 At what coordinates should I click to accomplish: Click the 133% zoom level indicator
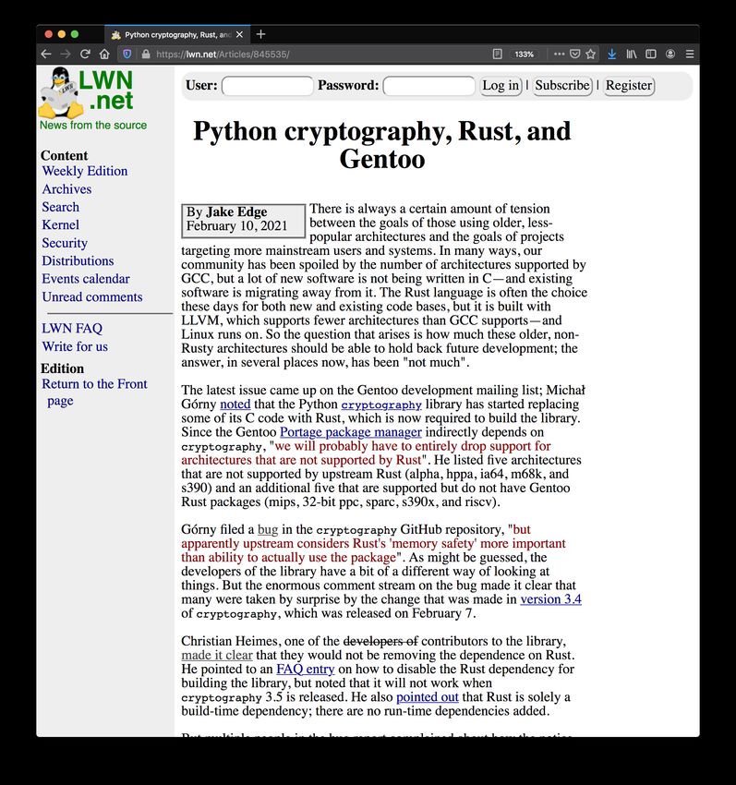524,54
